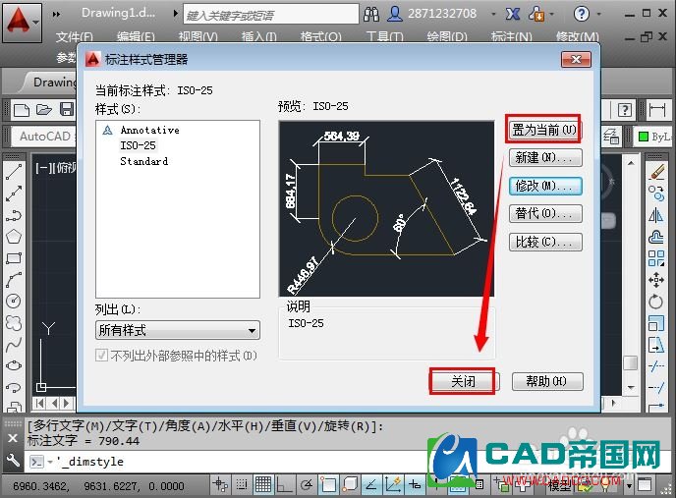
Task: Click the Save floppy disk icon
Action: pos(67,109)
